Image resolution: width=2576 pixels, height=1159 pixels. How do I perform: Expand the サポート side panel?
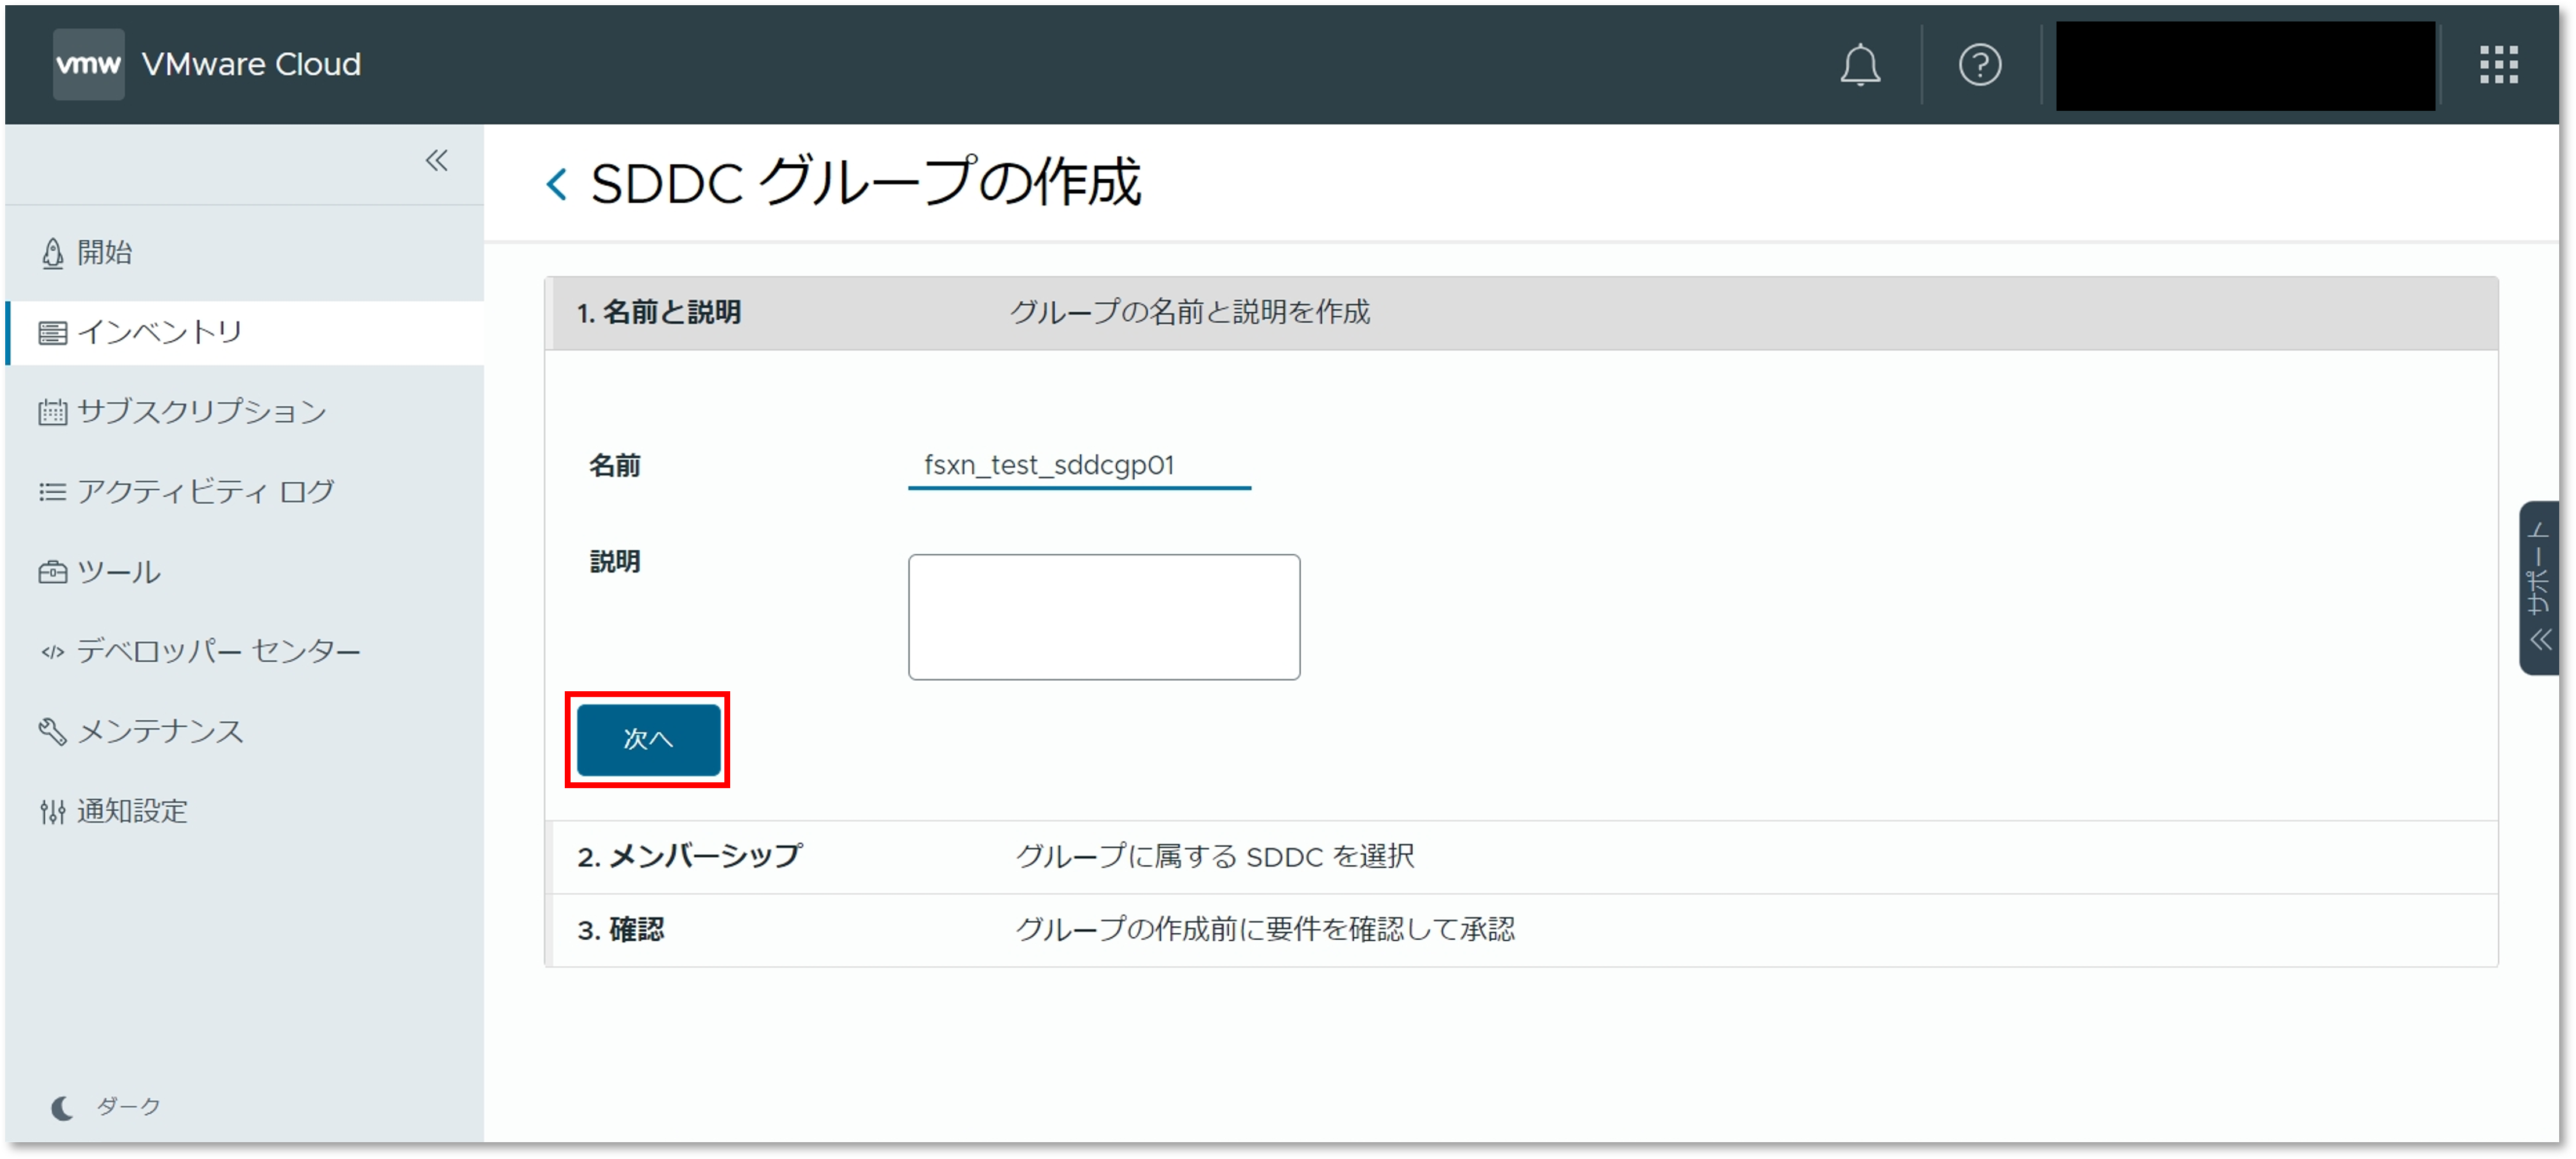point(2539,588)
